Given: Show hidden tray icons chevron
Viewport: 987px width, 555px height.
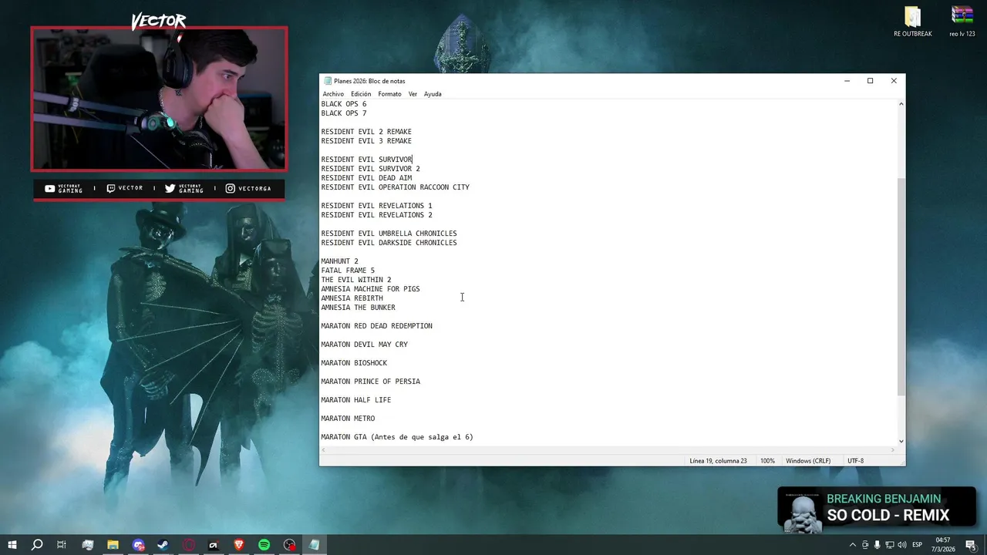Looking at the screenshot, I should click(852, 545).
